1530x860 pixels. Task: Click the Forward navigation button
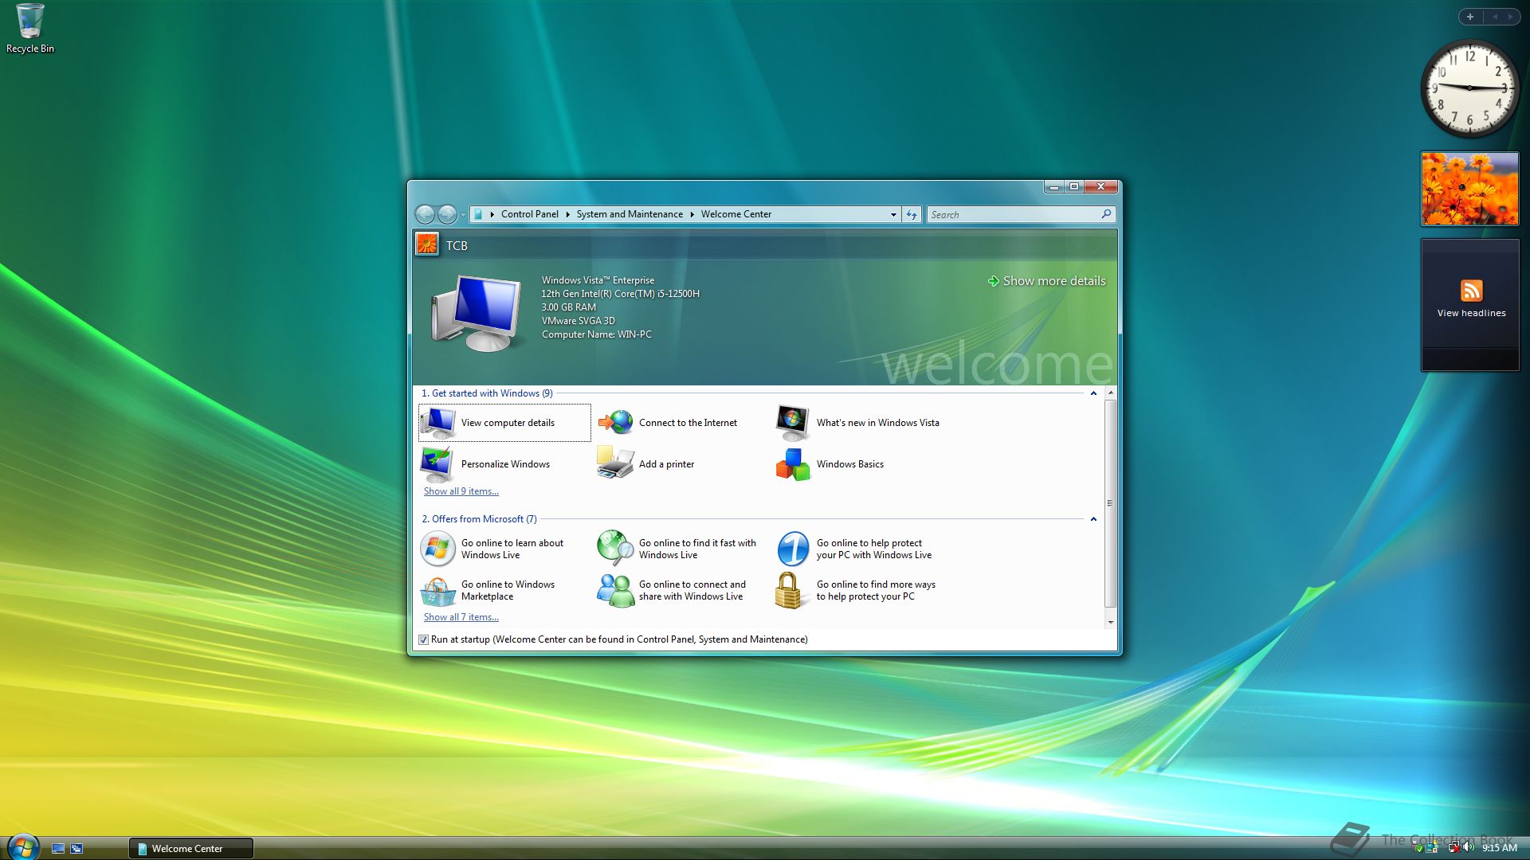(x=447, y=214)
